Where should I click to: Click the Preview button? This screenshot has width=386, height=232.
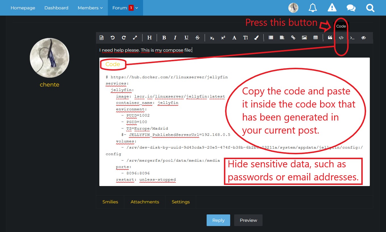coord(248,220)
